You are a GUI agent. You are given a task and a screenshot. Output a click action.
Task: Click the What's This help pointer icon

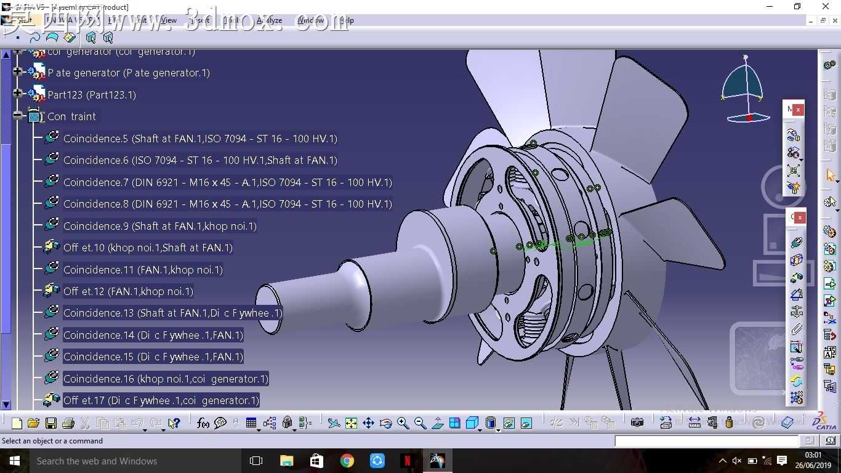click(x=174, y=423)
